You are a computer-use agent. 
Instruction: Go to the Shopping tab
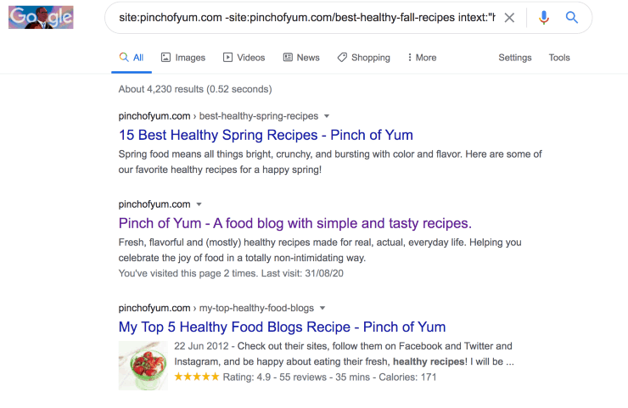coord(363,58)
